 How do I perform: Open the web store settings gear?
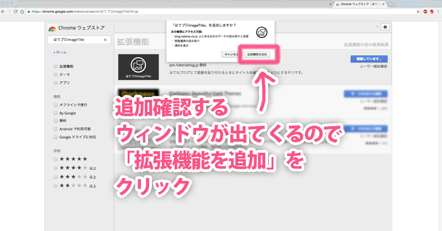[x=385, y=27]
